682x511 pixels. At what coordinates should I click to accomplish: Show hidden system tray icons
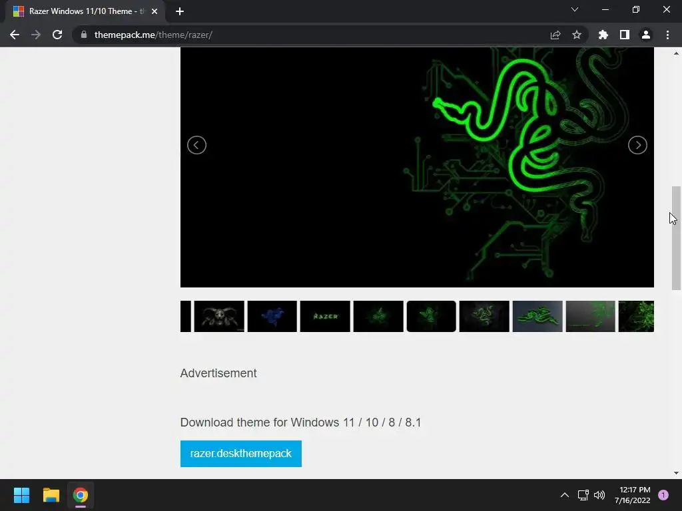coord(565,495)
